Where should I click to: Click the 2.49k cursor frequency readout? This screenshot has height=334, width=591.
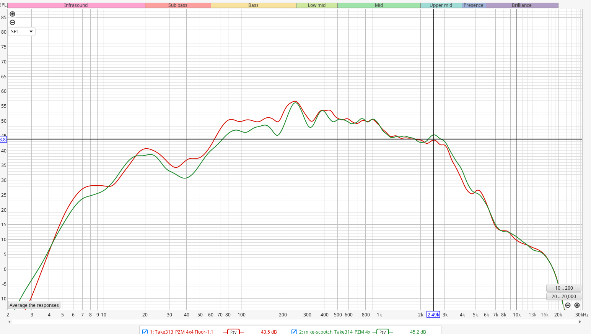click(433, 315)
